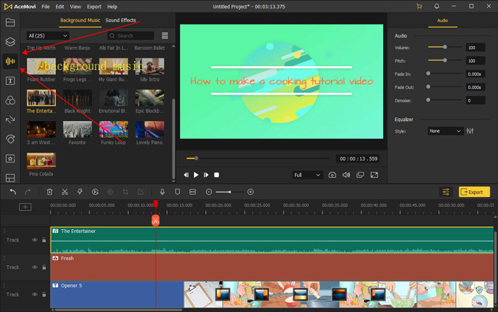This screenshot has width=498, height=312.
Task: Open timeline settings sliders icon
Action: (x=446, y=192)
